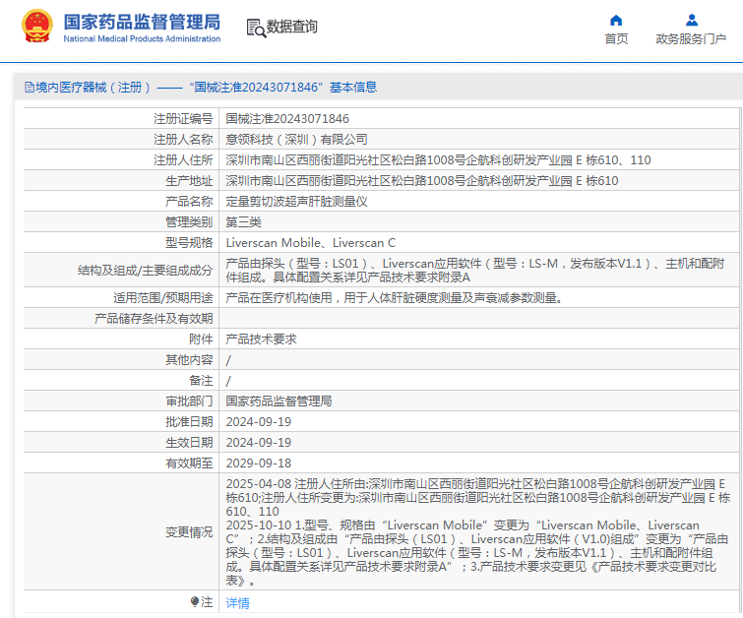The height and width of the screenshot is (618, 743).
Task: Click the 有效期至 date 2029-09-18
Action: 258,463
